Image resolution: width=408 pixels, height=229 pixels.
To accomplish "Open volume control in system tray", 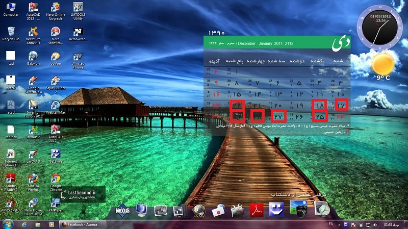I will click(x=376, y=224).
